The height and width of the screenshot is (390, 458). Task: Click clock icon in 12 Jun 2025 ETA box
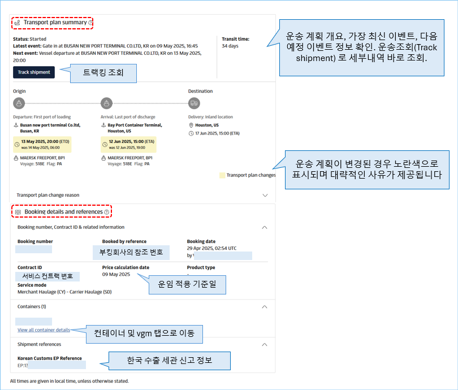(105, 145)
